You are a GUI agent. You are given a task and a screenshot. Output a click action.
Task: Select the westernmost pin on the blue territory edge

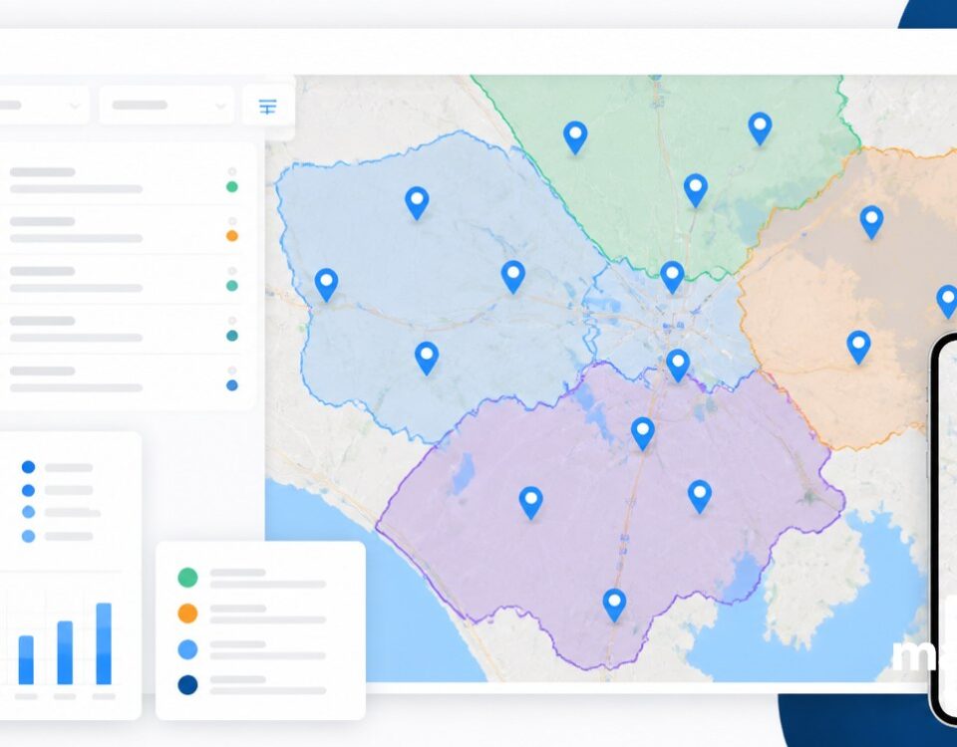(x=327, y=285)
